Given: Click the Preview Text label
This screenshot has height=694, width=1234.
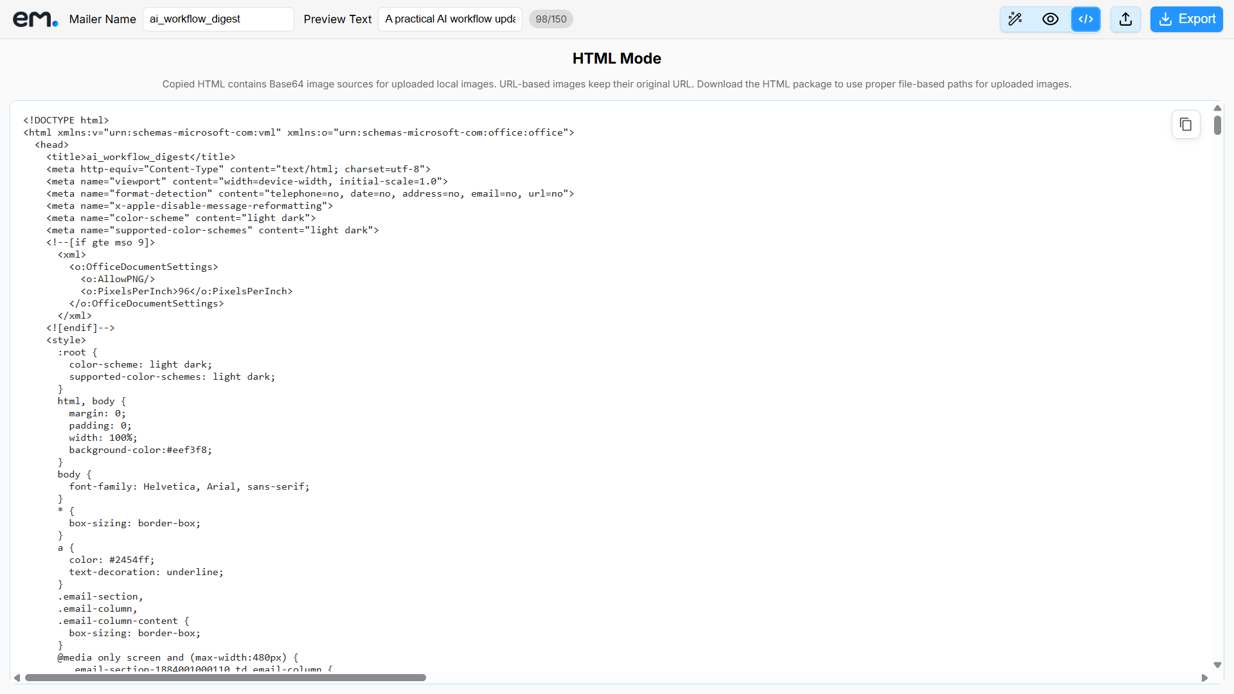Looking at the screenshot, I should 337,19.
